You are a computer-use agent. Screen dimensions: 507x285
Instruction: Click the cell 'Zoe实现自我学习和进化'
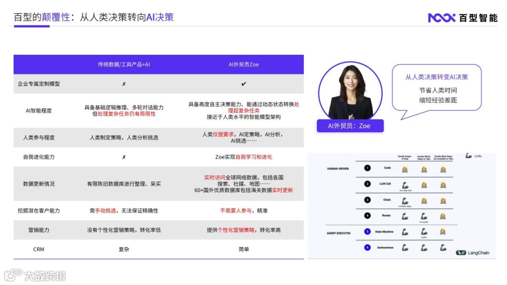tap(244, 157)
